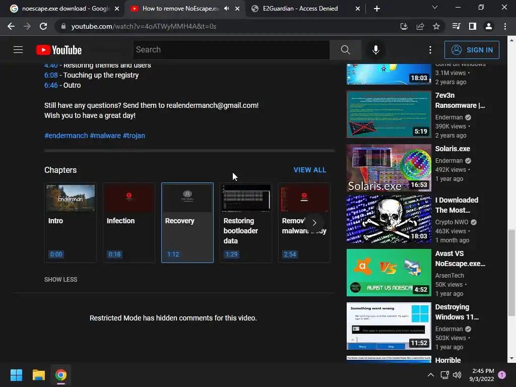Click scrollbar down arrow
516x387 pixels.
point(511,358)
